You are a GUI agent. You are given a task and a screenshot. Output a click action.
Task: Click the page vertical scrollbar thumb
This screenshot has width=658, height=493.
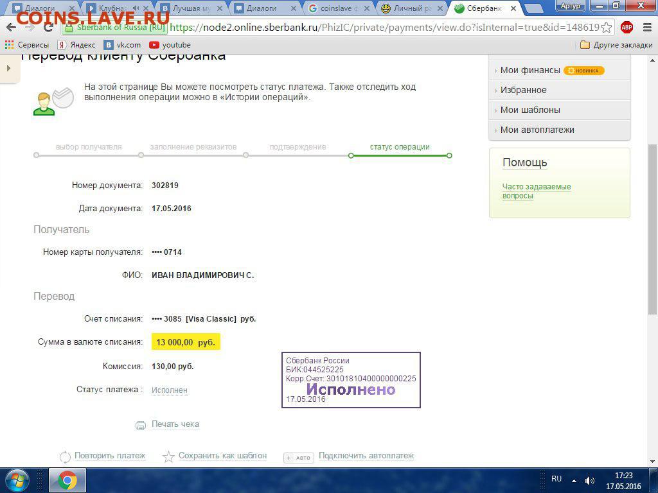tap(652, 229)
